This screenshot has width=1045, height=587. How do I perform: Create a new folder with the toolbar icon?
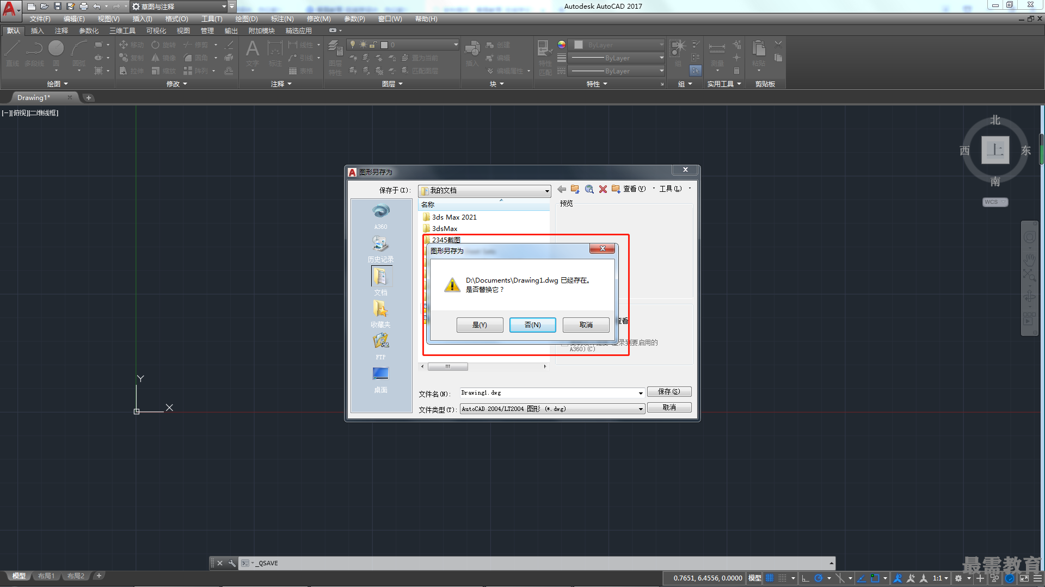click(616, 189)
